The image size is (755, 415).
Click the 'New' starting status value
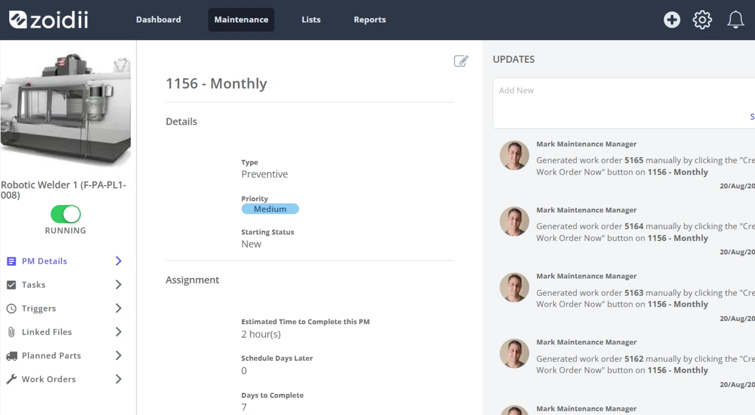pyautogui.click(x=251, y=244)
